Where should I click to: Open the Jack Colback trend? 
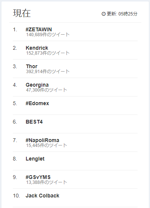point(43,196)
